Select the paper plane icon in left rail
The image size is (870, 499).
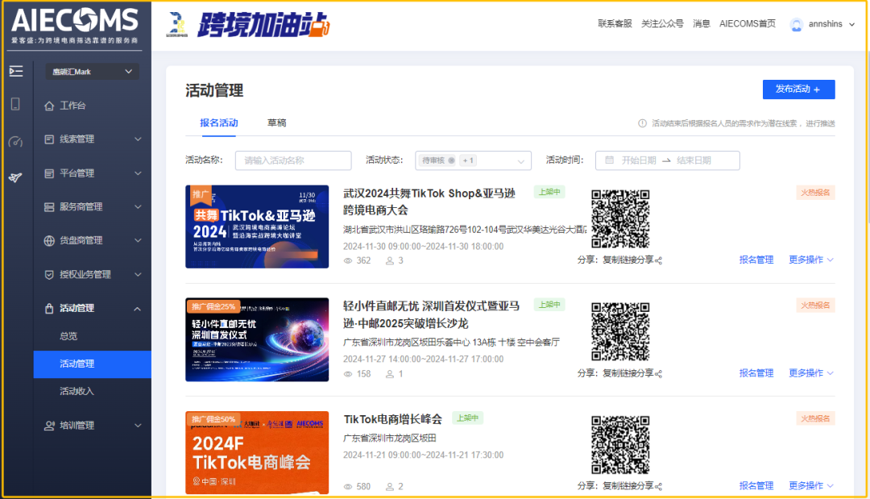click(15, 177)
